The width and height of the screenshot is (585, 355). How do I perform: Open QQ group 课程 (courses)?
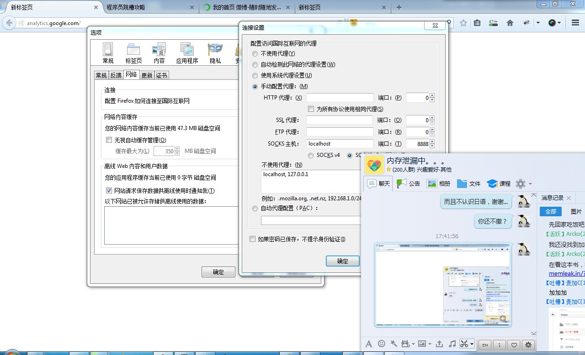pos(499,183)
